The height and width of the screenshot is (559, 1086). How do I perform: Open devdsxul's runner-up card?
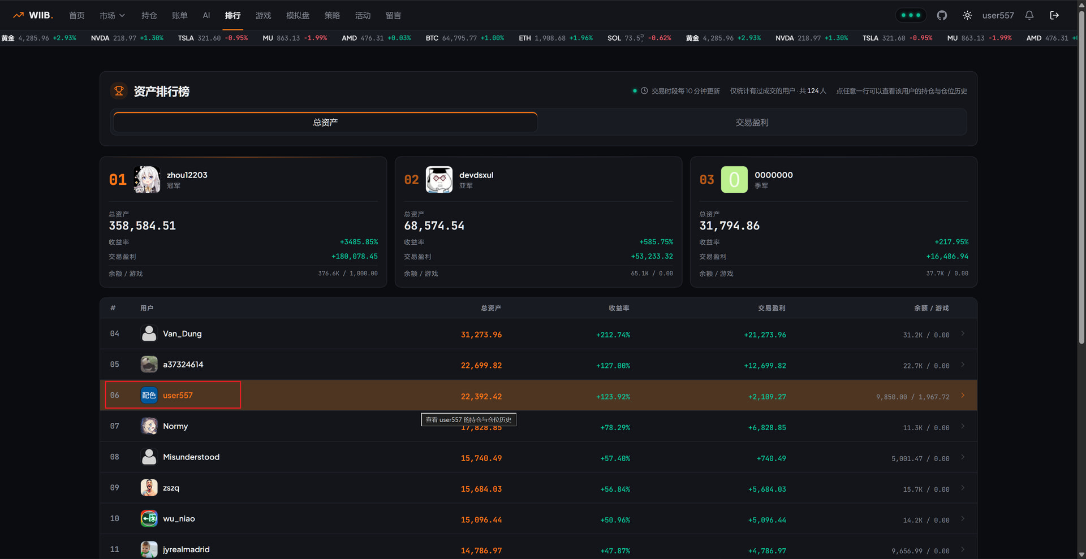(x=538, y=222)
